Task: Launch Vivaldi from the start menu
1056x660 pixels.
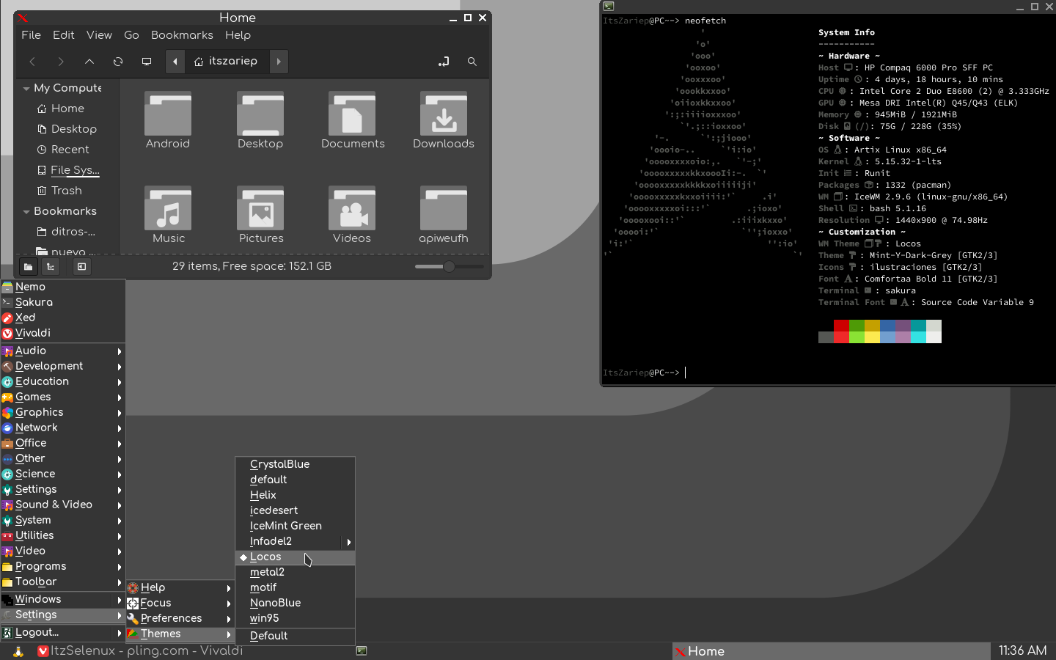Action: tap(63, 333)
